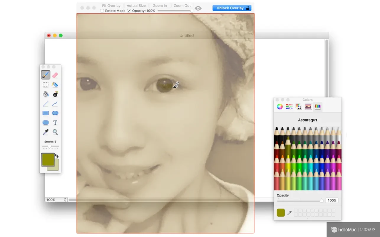Click the Zoom In overlay button
Screen dimensions: 380x237
(x=160, y=6)
